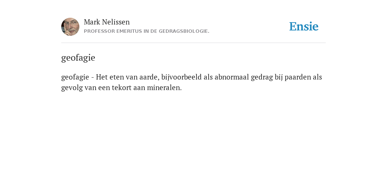Viewport: 387px width, 193px height.
Task: Click Mark Nelissen's round profile photo
Action: pos(70,27)
